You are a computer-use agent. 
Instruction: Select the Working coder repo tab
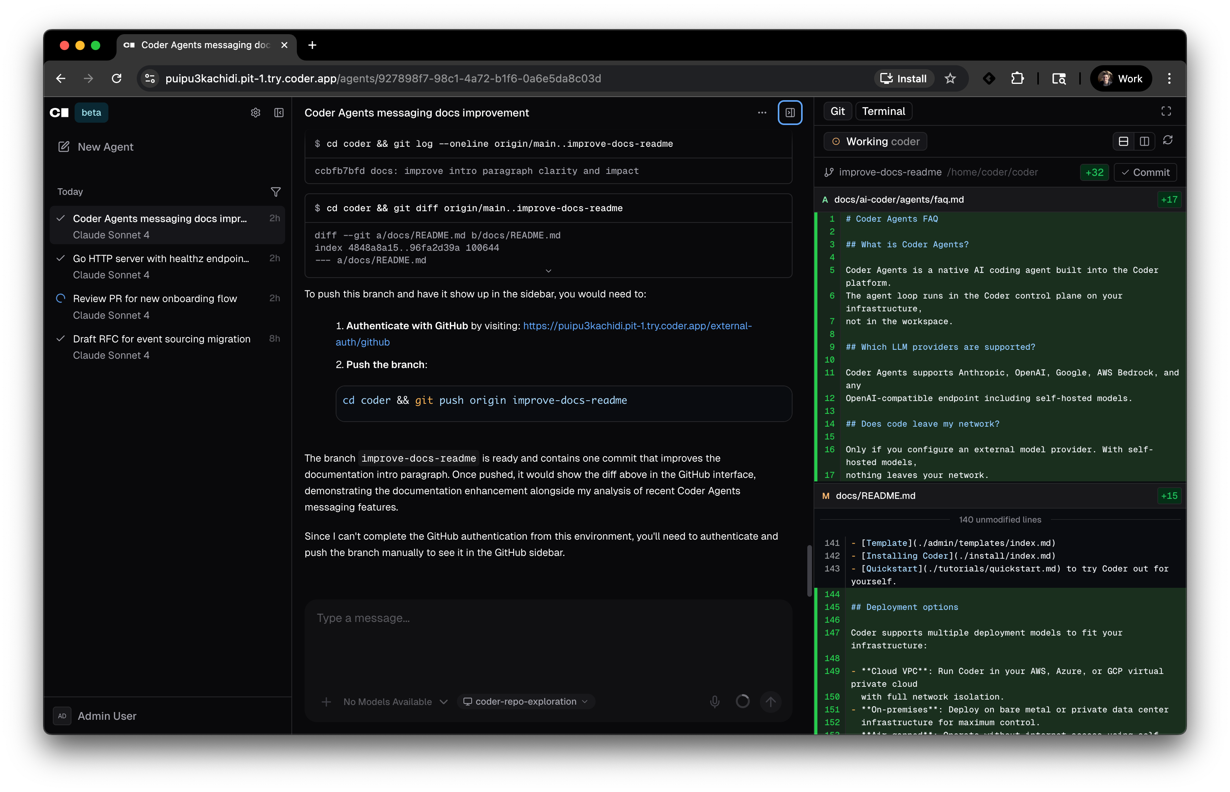pos(875,141)
